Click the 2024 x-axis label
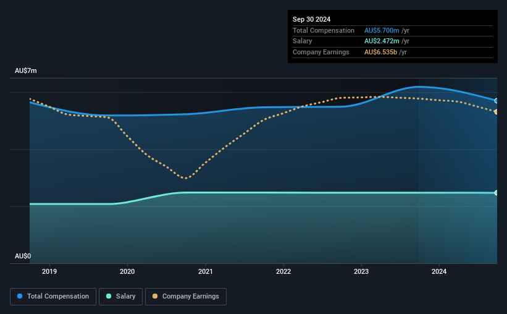 click(439, 271)
